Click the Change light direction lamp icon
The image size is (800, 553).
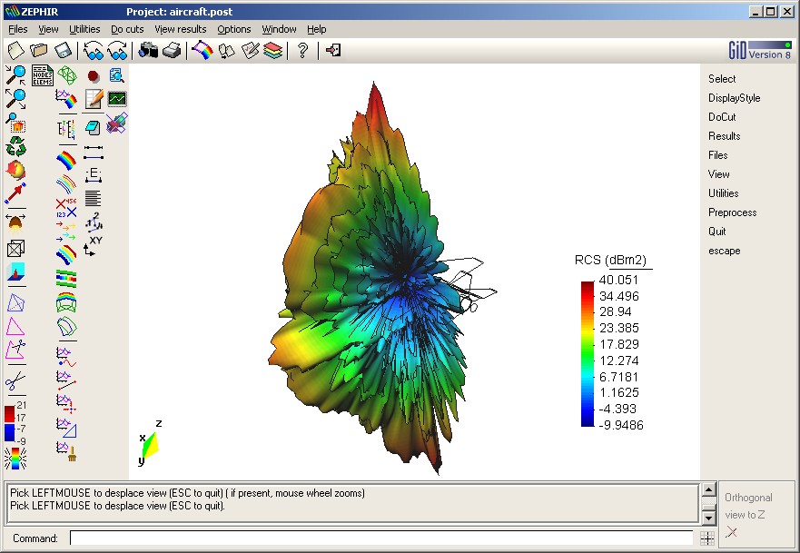coord(15,223)
